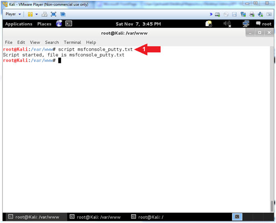The height and width of the screenshot is (223, 276).
Task: Click the terminal vertical scrollbar handle
Action: (272, 206)
